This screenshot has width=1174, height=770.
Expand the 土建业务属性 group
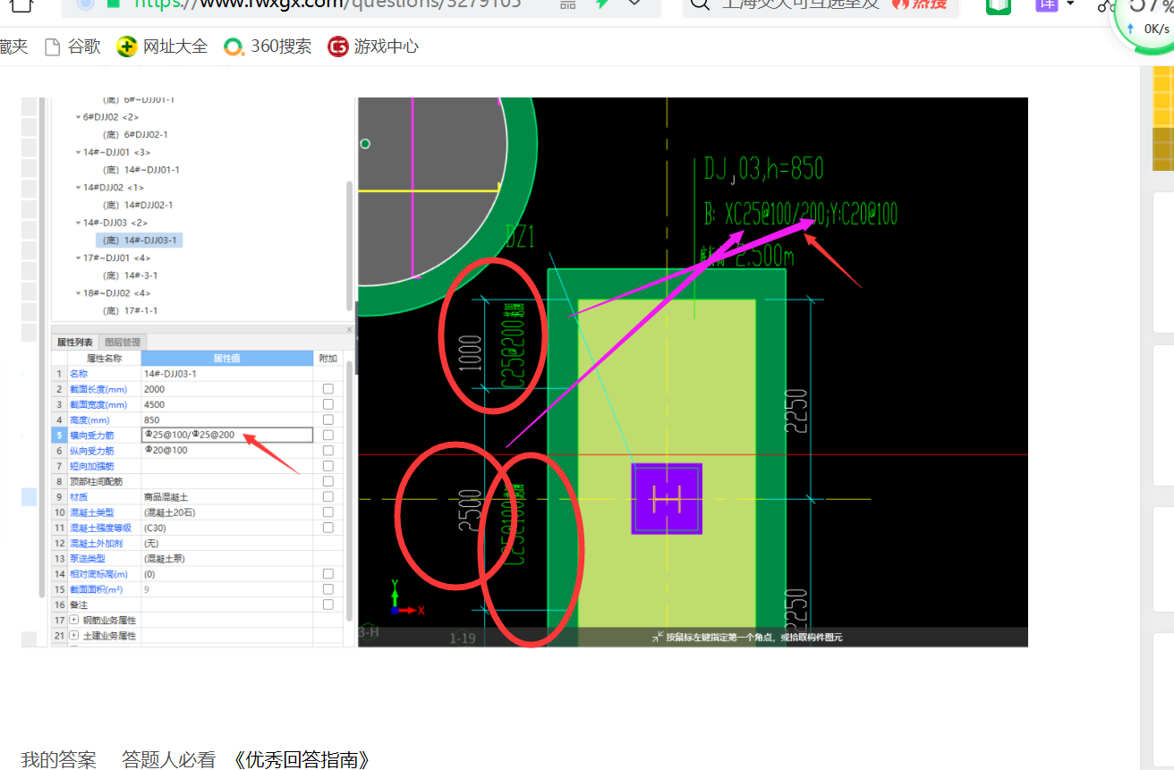point(73,636)
